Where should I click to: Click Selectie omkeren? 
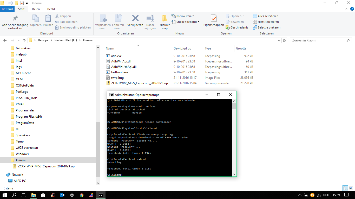[267, 27]
